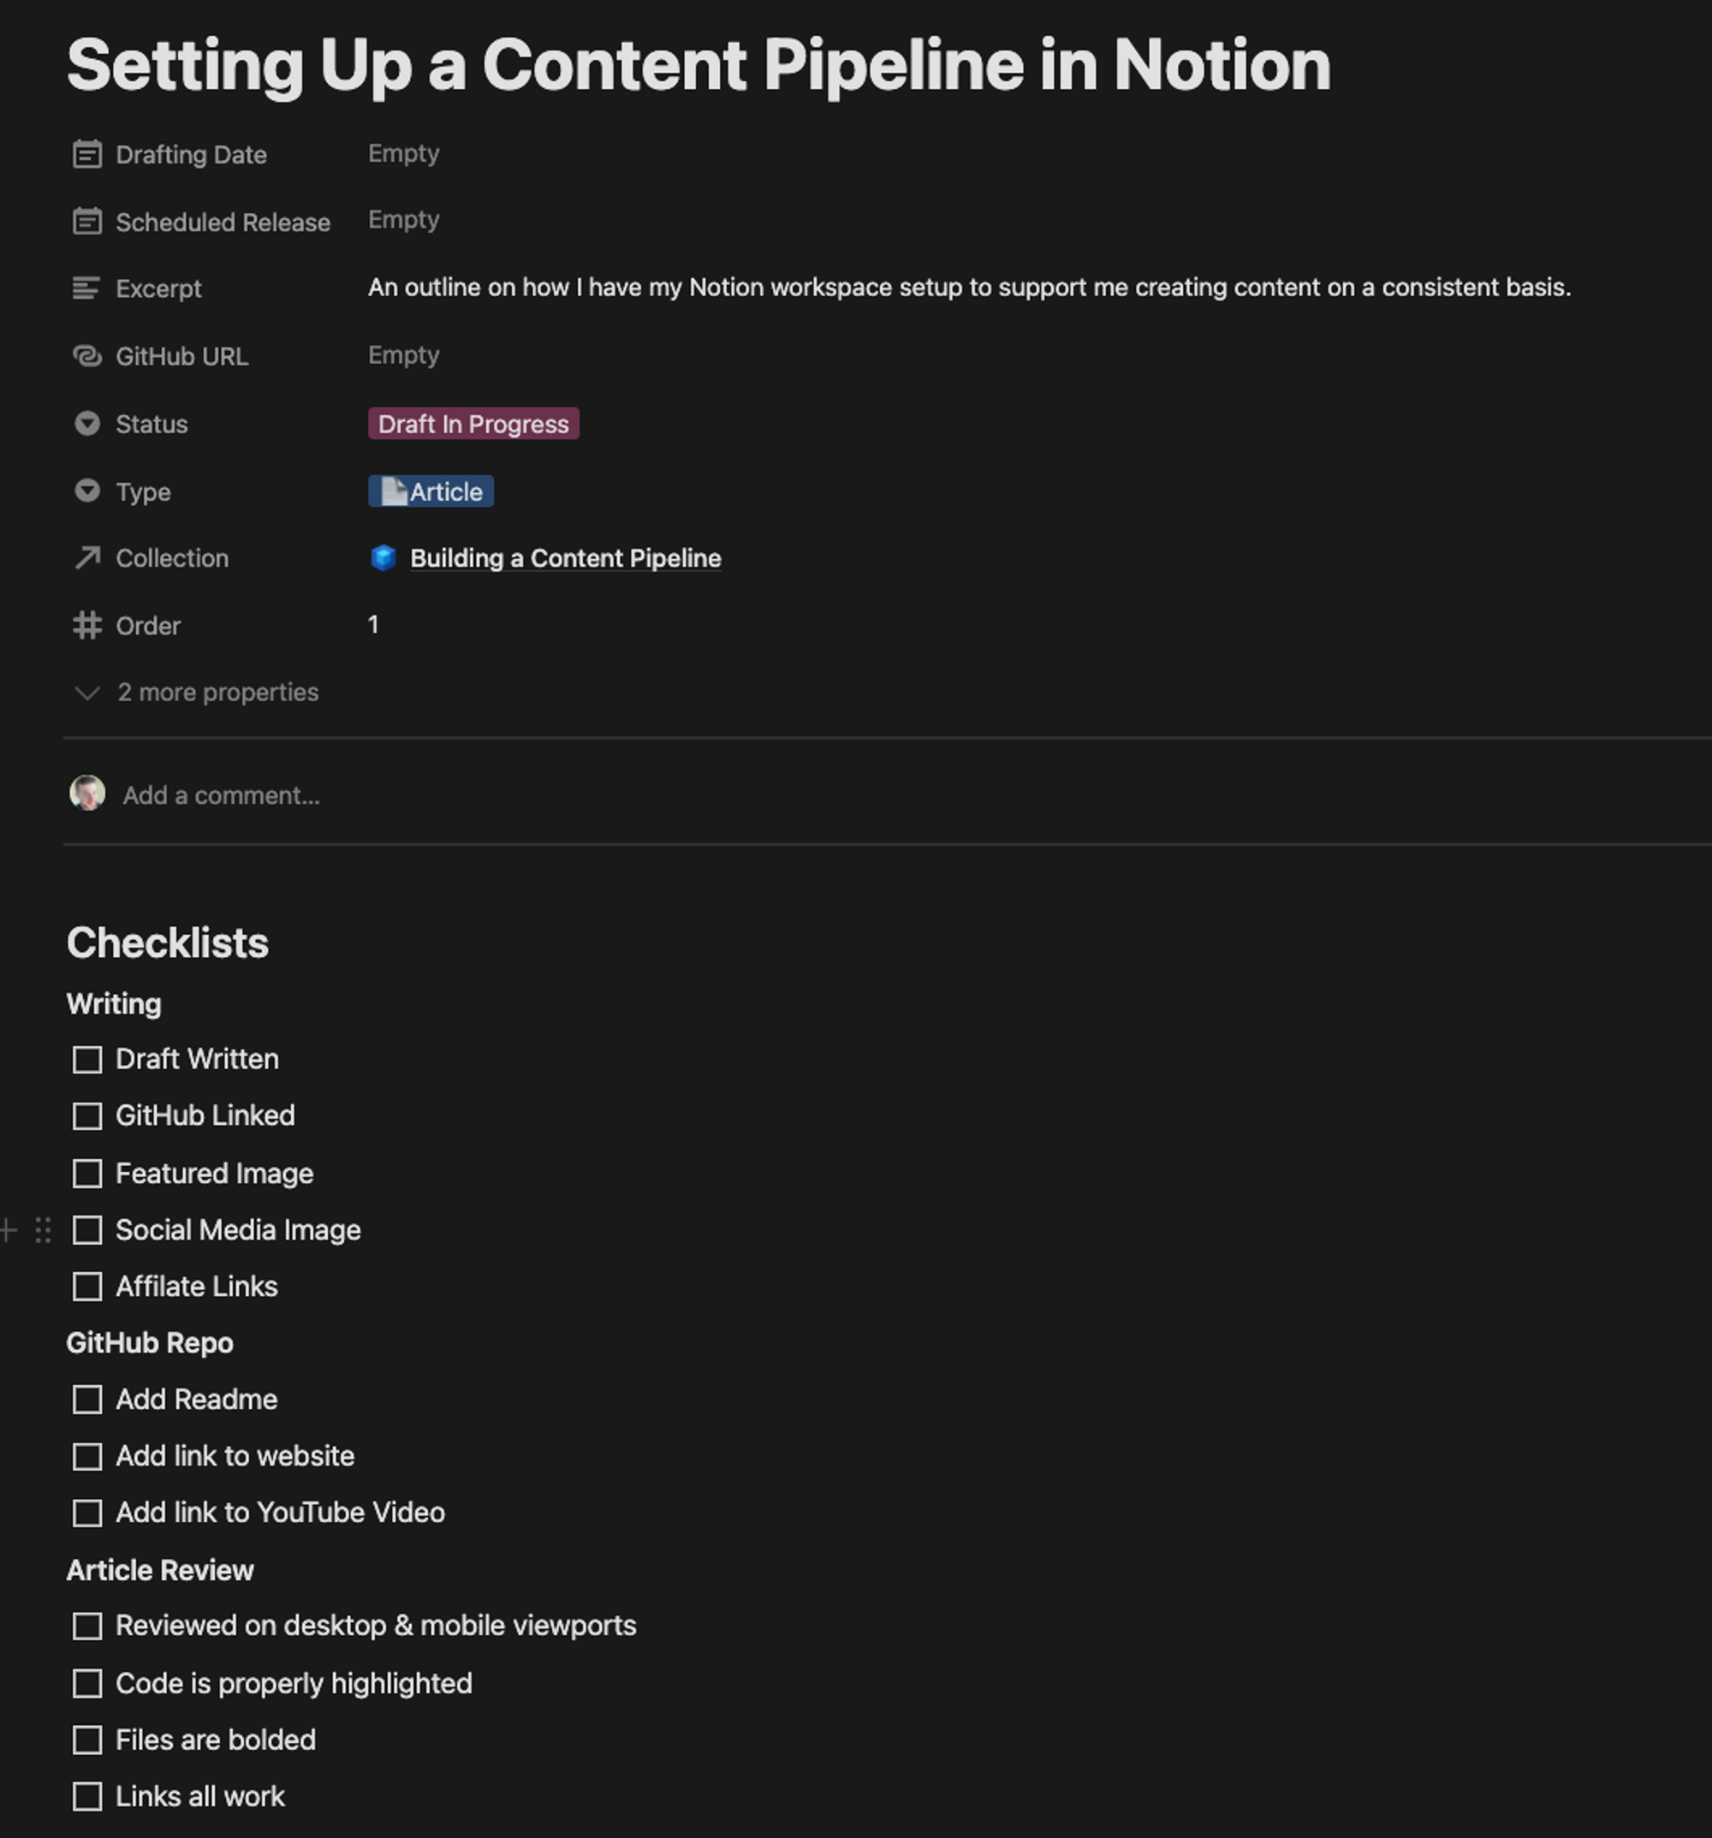Click the Add a comment field
This screenshot has height=1838, width=1712.
[222, 795]
